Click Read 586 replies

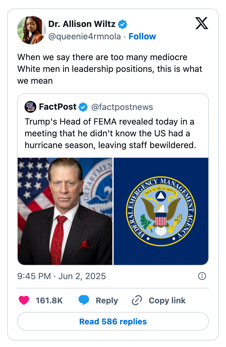[x=113, y=322]
